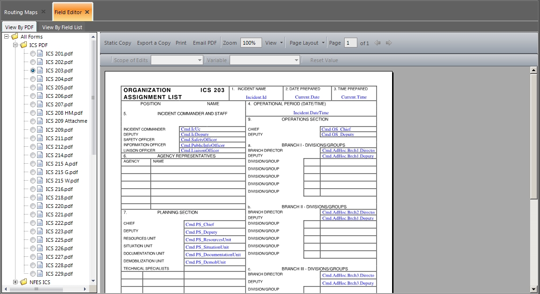Click the ICS 215 G.pdf document icon
540x294 pixels.
click(40, 172)
